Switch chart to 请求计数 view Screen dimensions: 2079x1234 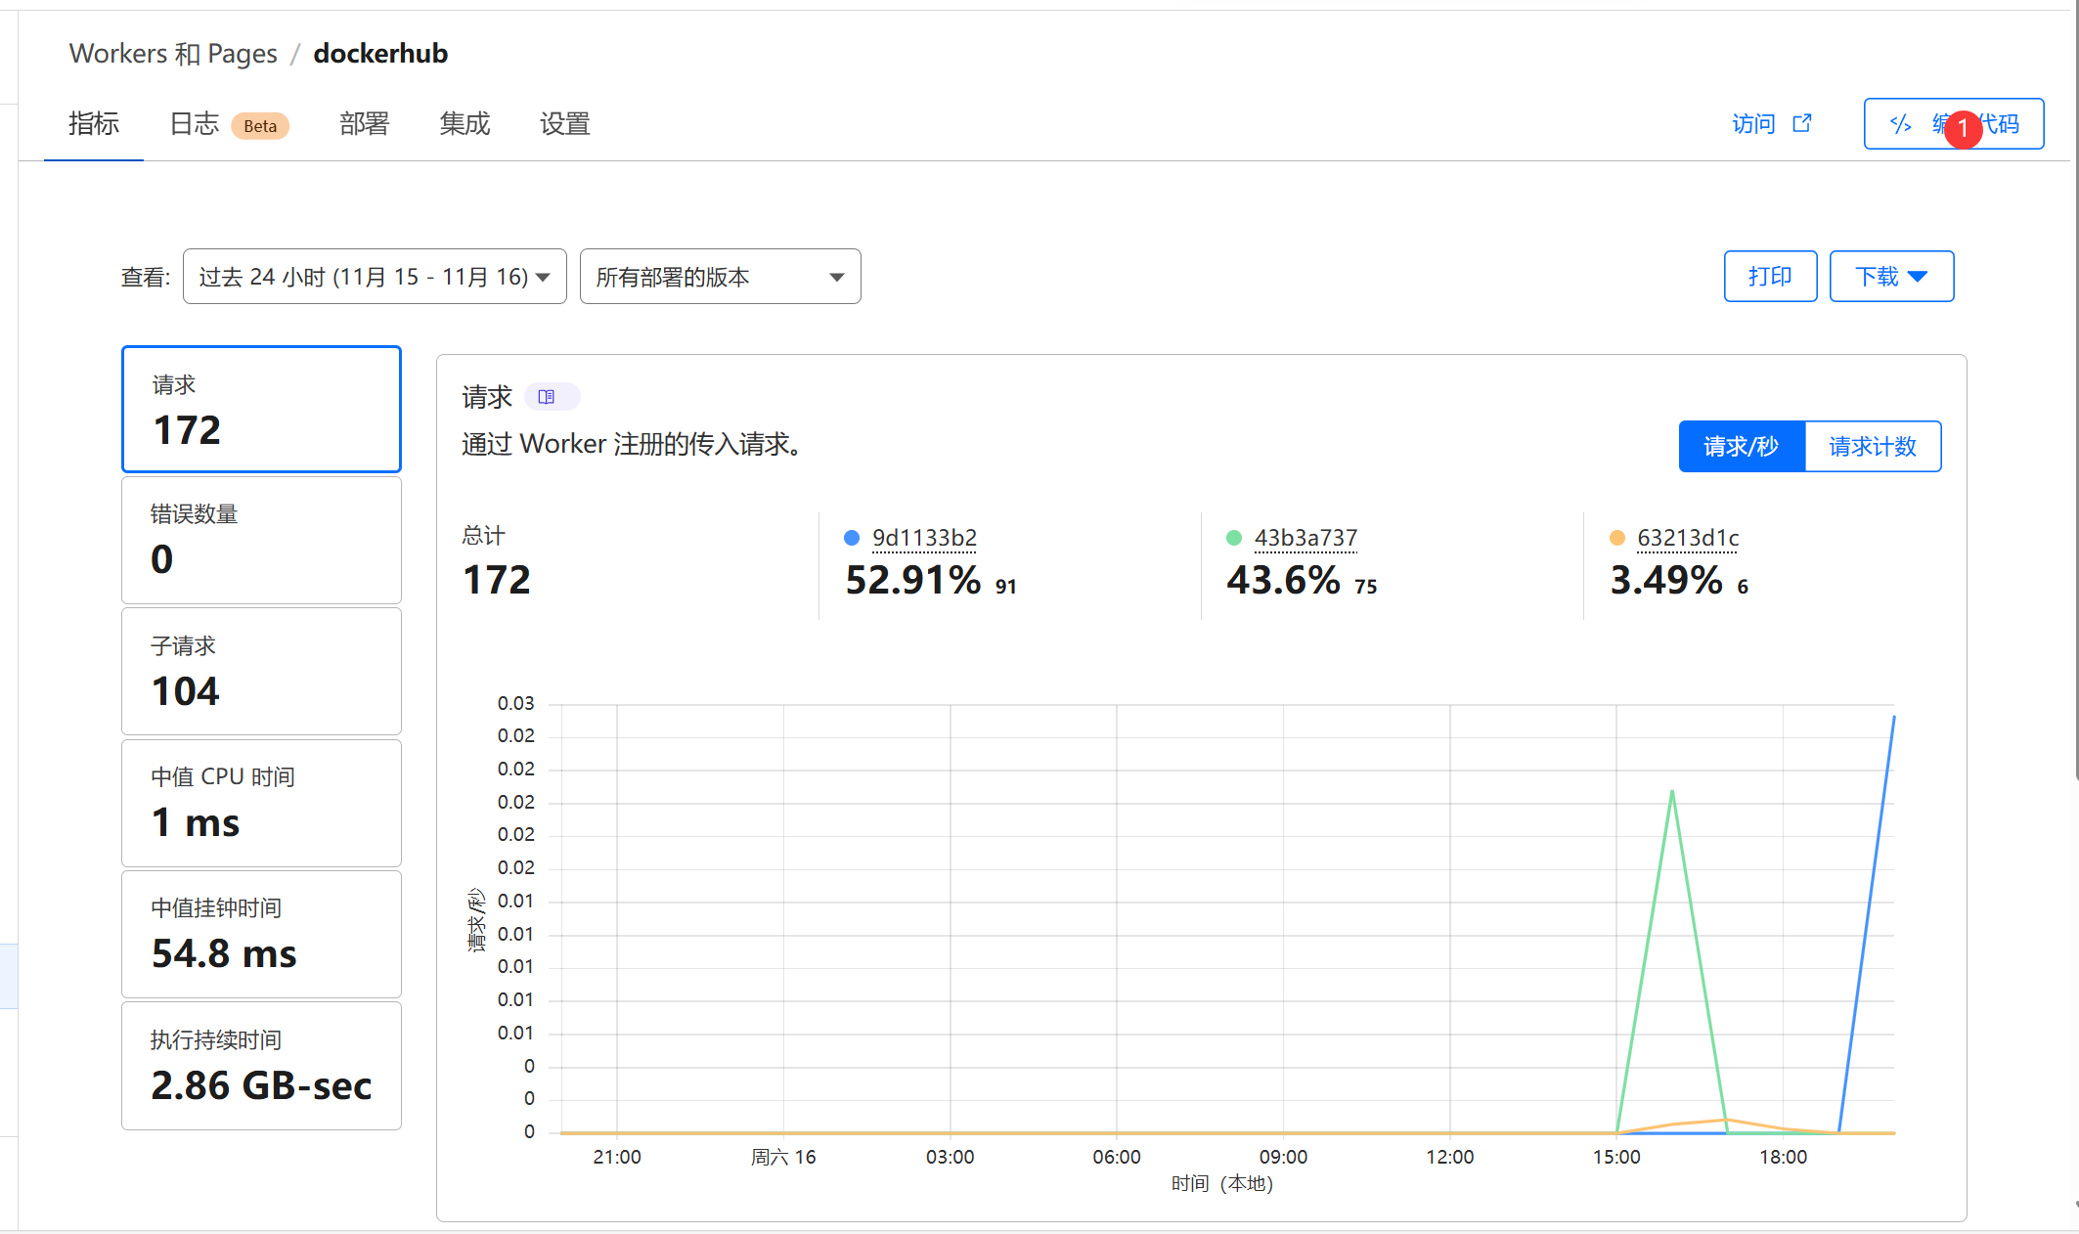[x=1872, y=447]
